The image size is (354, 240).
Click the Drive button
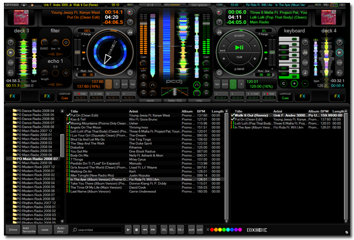13,229
